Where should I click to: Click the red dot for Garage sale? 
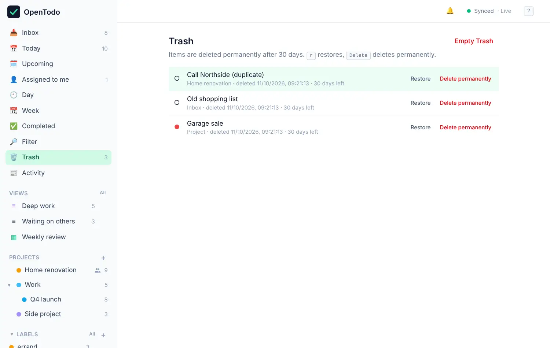tap(177, 127)
